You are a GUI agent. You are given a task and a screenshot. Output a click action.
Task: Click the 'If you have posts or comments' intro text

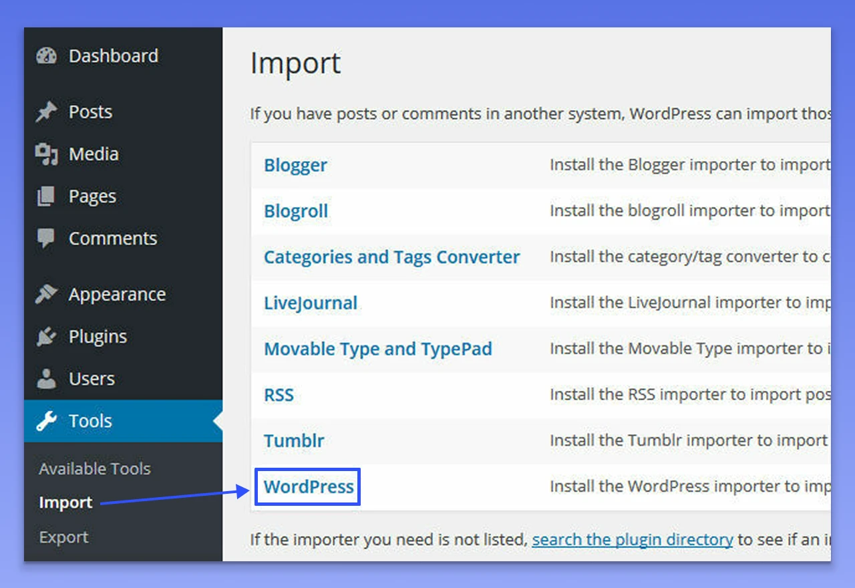tap(540, 114)
